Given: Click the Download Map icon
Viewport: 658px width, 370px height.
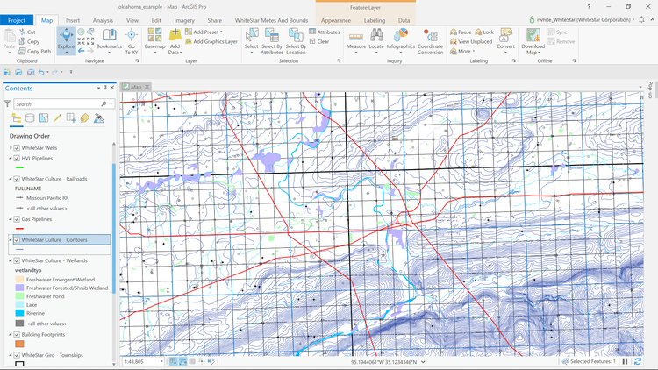Looking at the screenshot, I should [x=533, y=35].
